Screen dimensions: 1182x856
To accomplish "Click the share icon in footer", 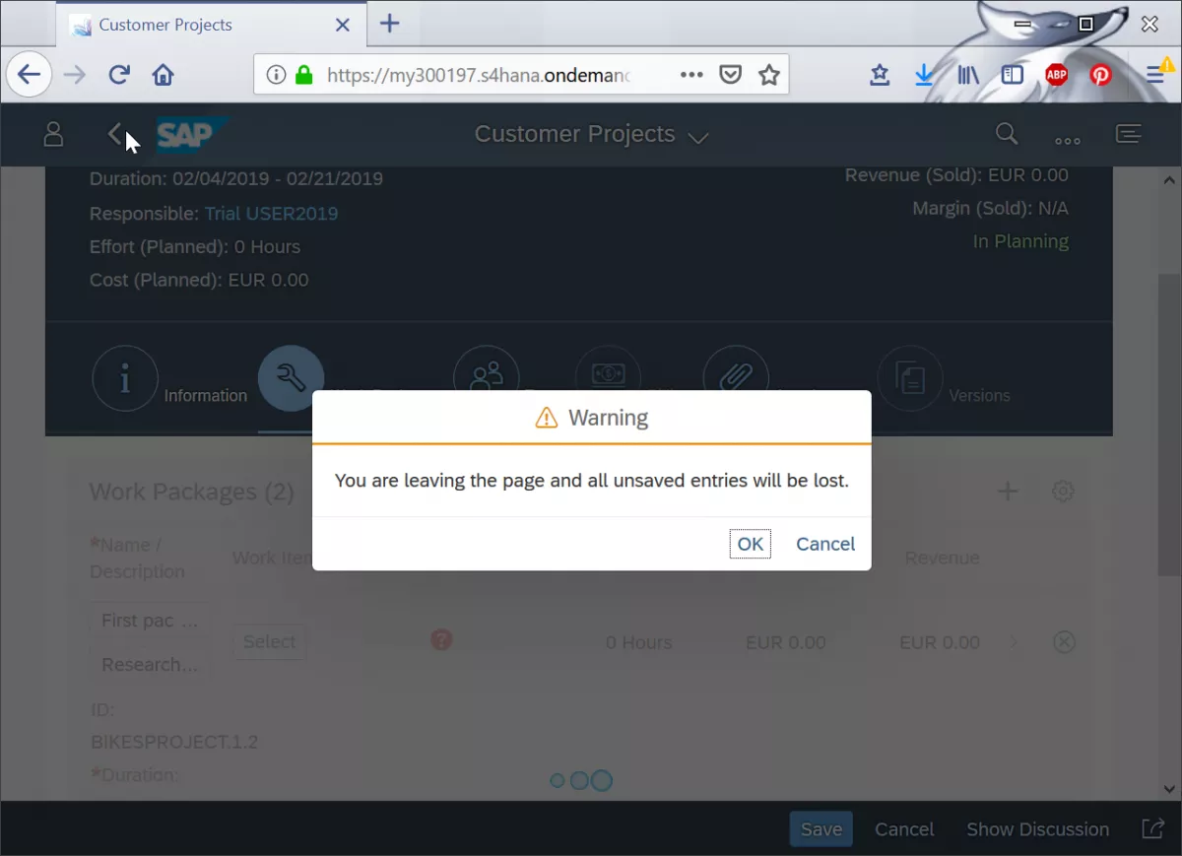I will coord(1152,829).
